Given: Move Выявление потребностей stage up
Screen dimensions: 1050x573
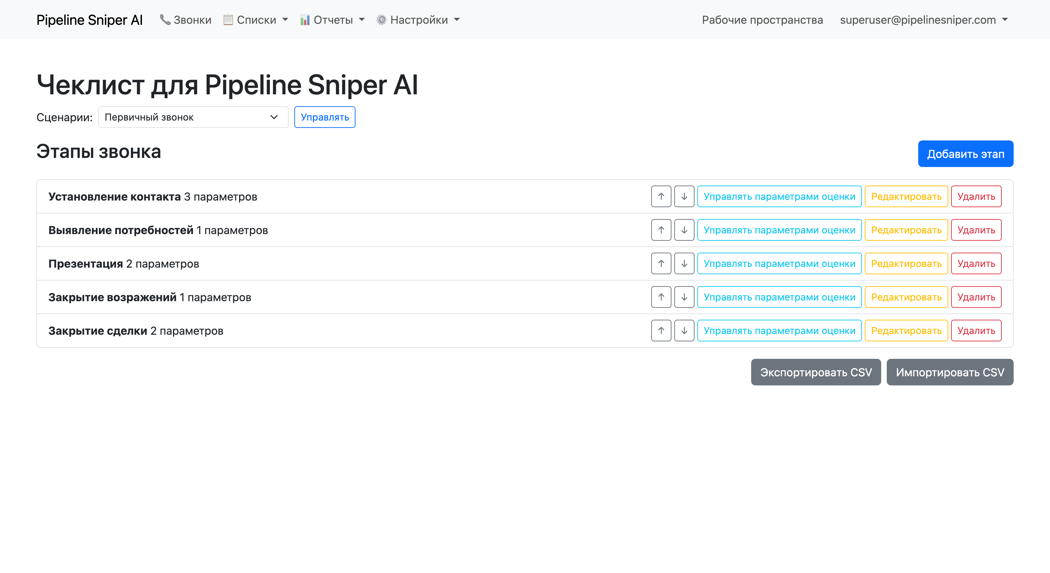Looking at the screenshot, I should point(661,230).
